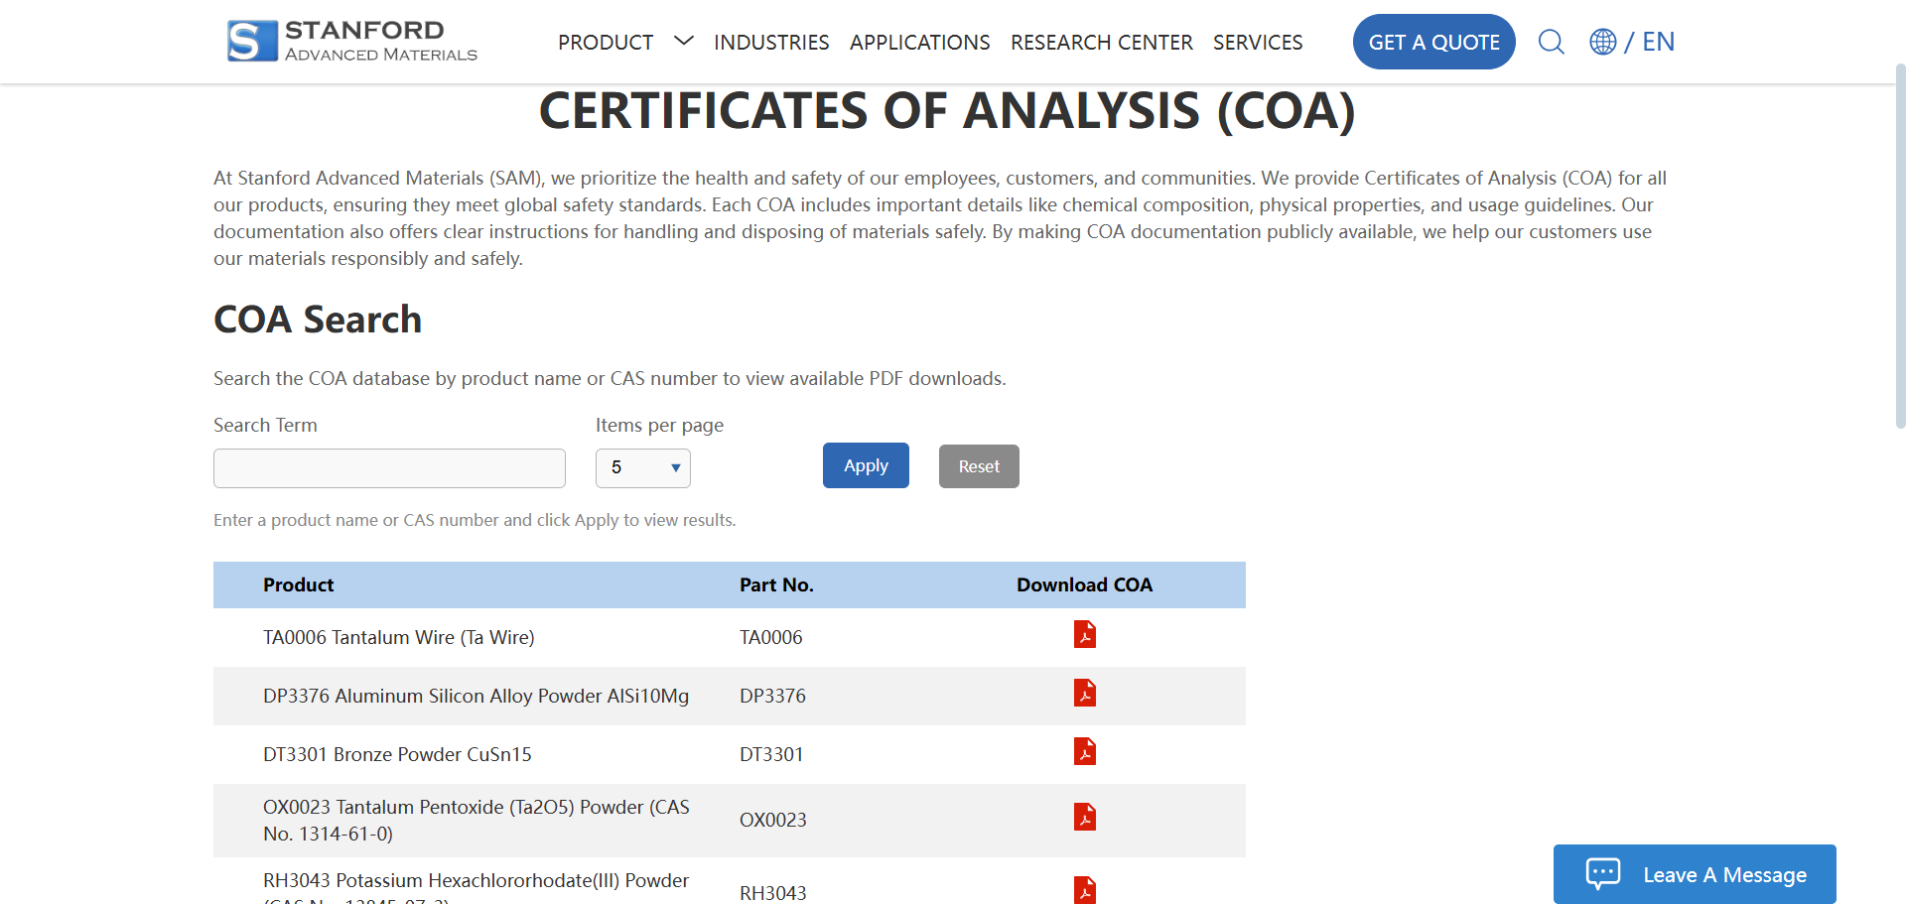This screenshot has width=1906, height=904.
Task: Open the Items per page dropdown
Action: pyautogui.click(x=642, y=468)
